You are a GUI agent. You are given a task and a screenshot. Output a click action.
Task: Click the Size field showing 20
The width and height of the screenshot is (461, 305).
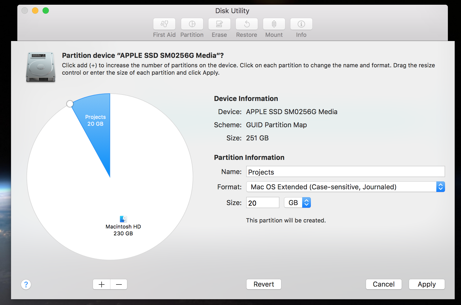263,202
